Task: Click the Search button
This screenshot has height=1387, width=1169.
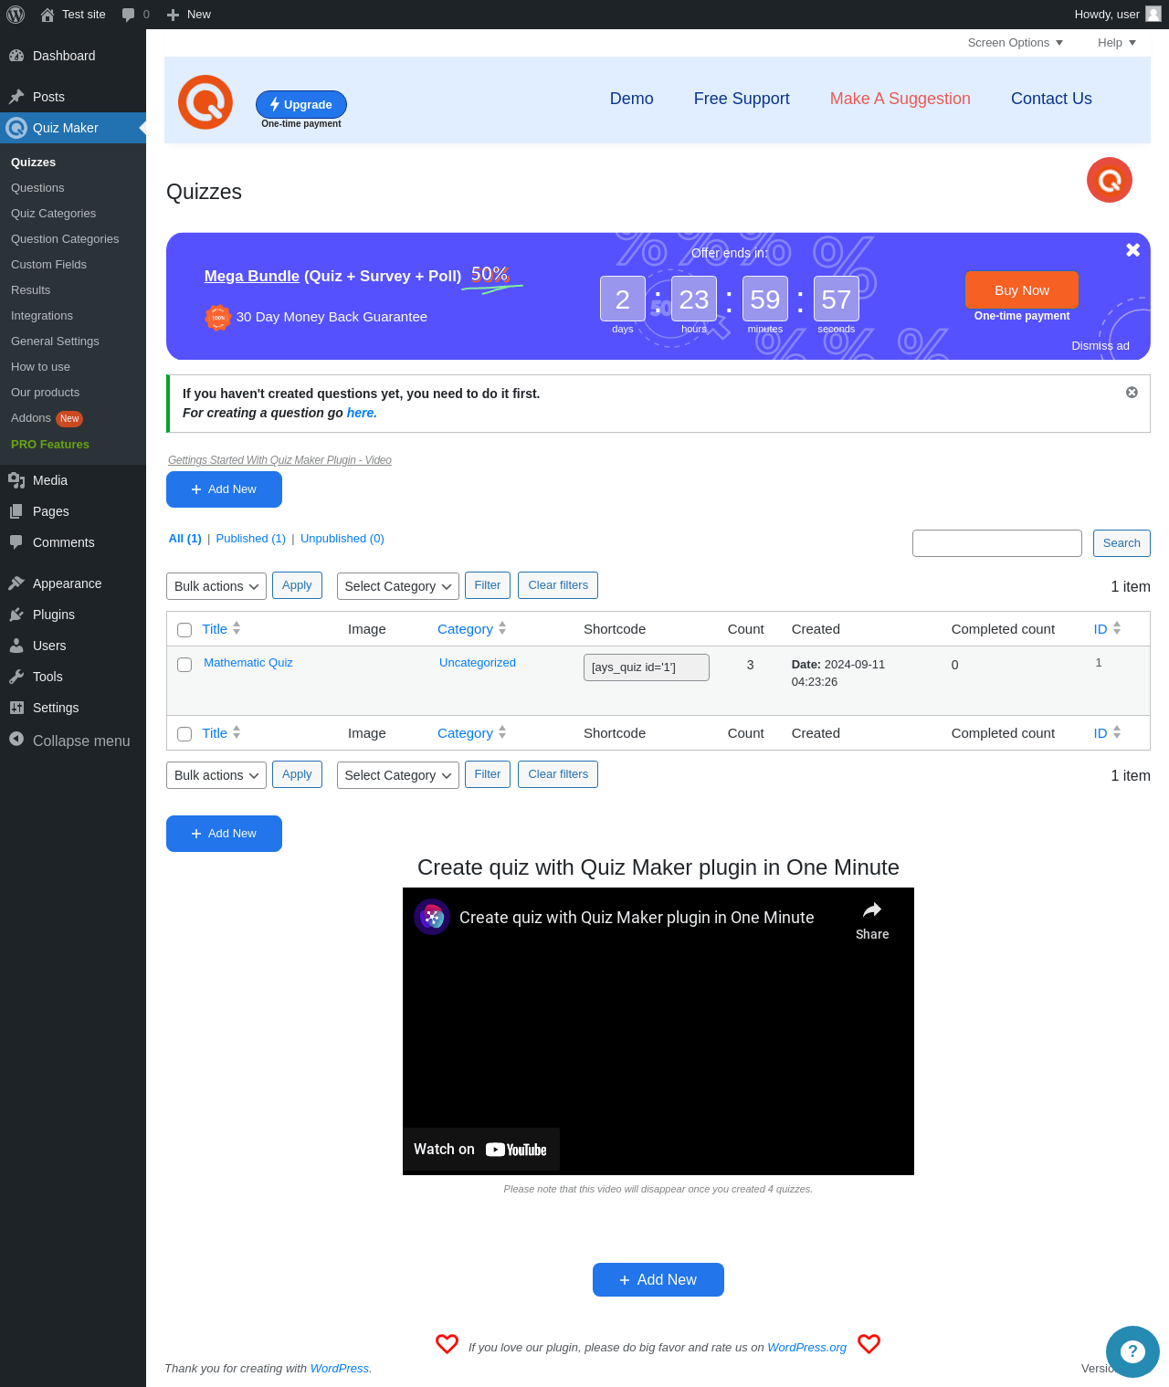Action: tap(1122, 543)
